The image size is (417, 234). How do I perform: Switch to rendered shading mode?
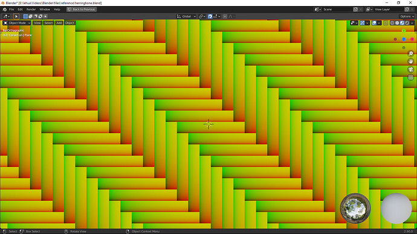click(407, 23)
